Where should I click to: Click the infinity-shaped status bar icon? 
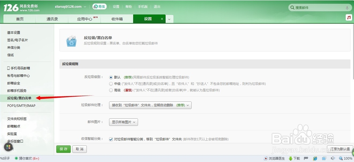(x=306, y=158)
